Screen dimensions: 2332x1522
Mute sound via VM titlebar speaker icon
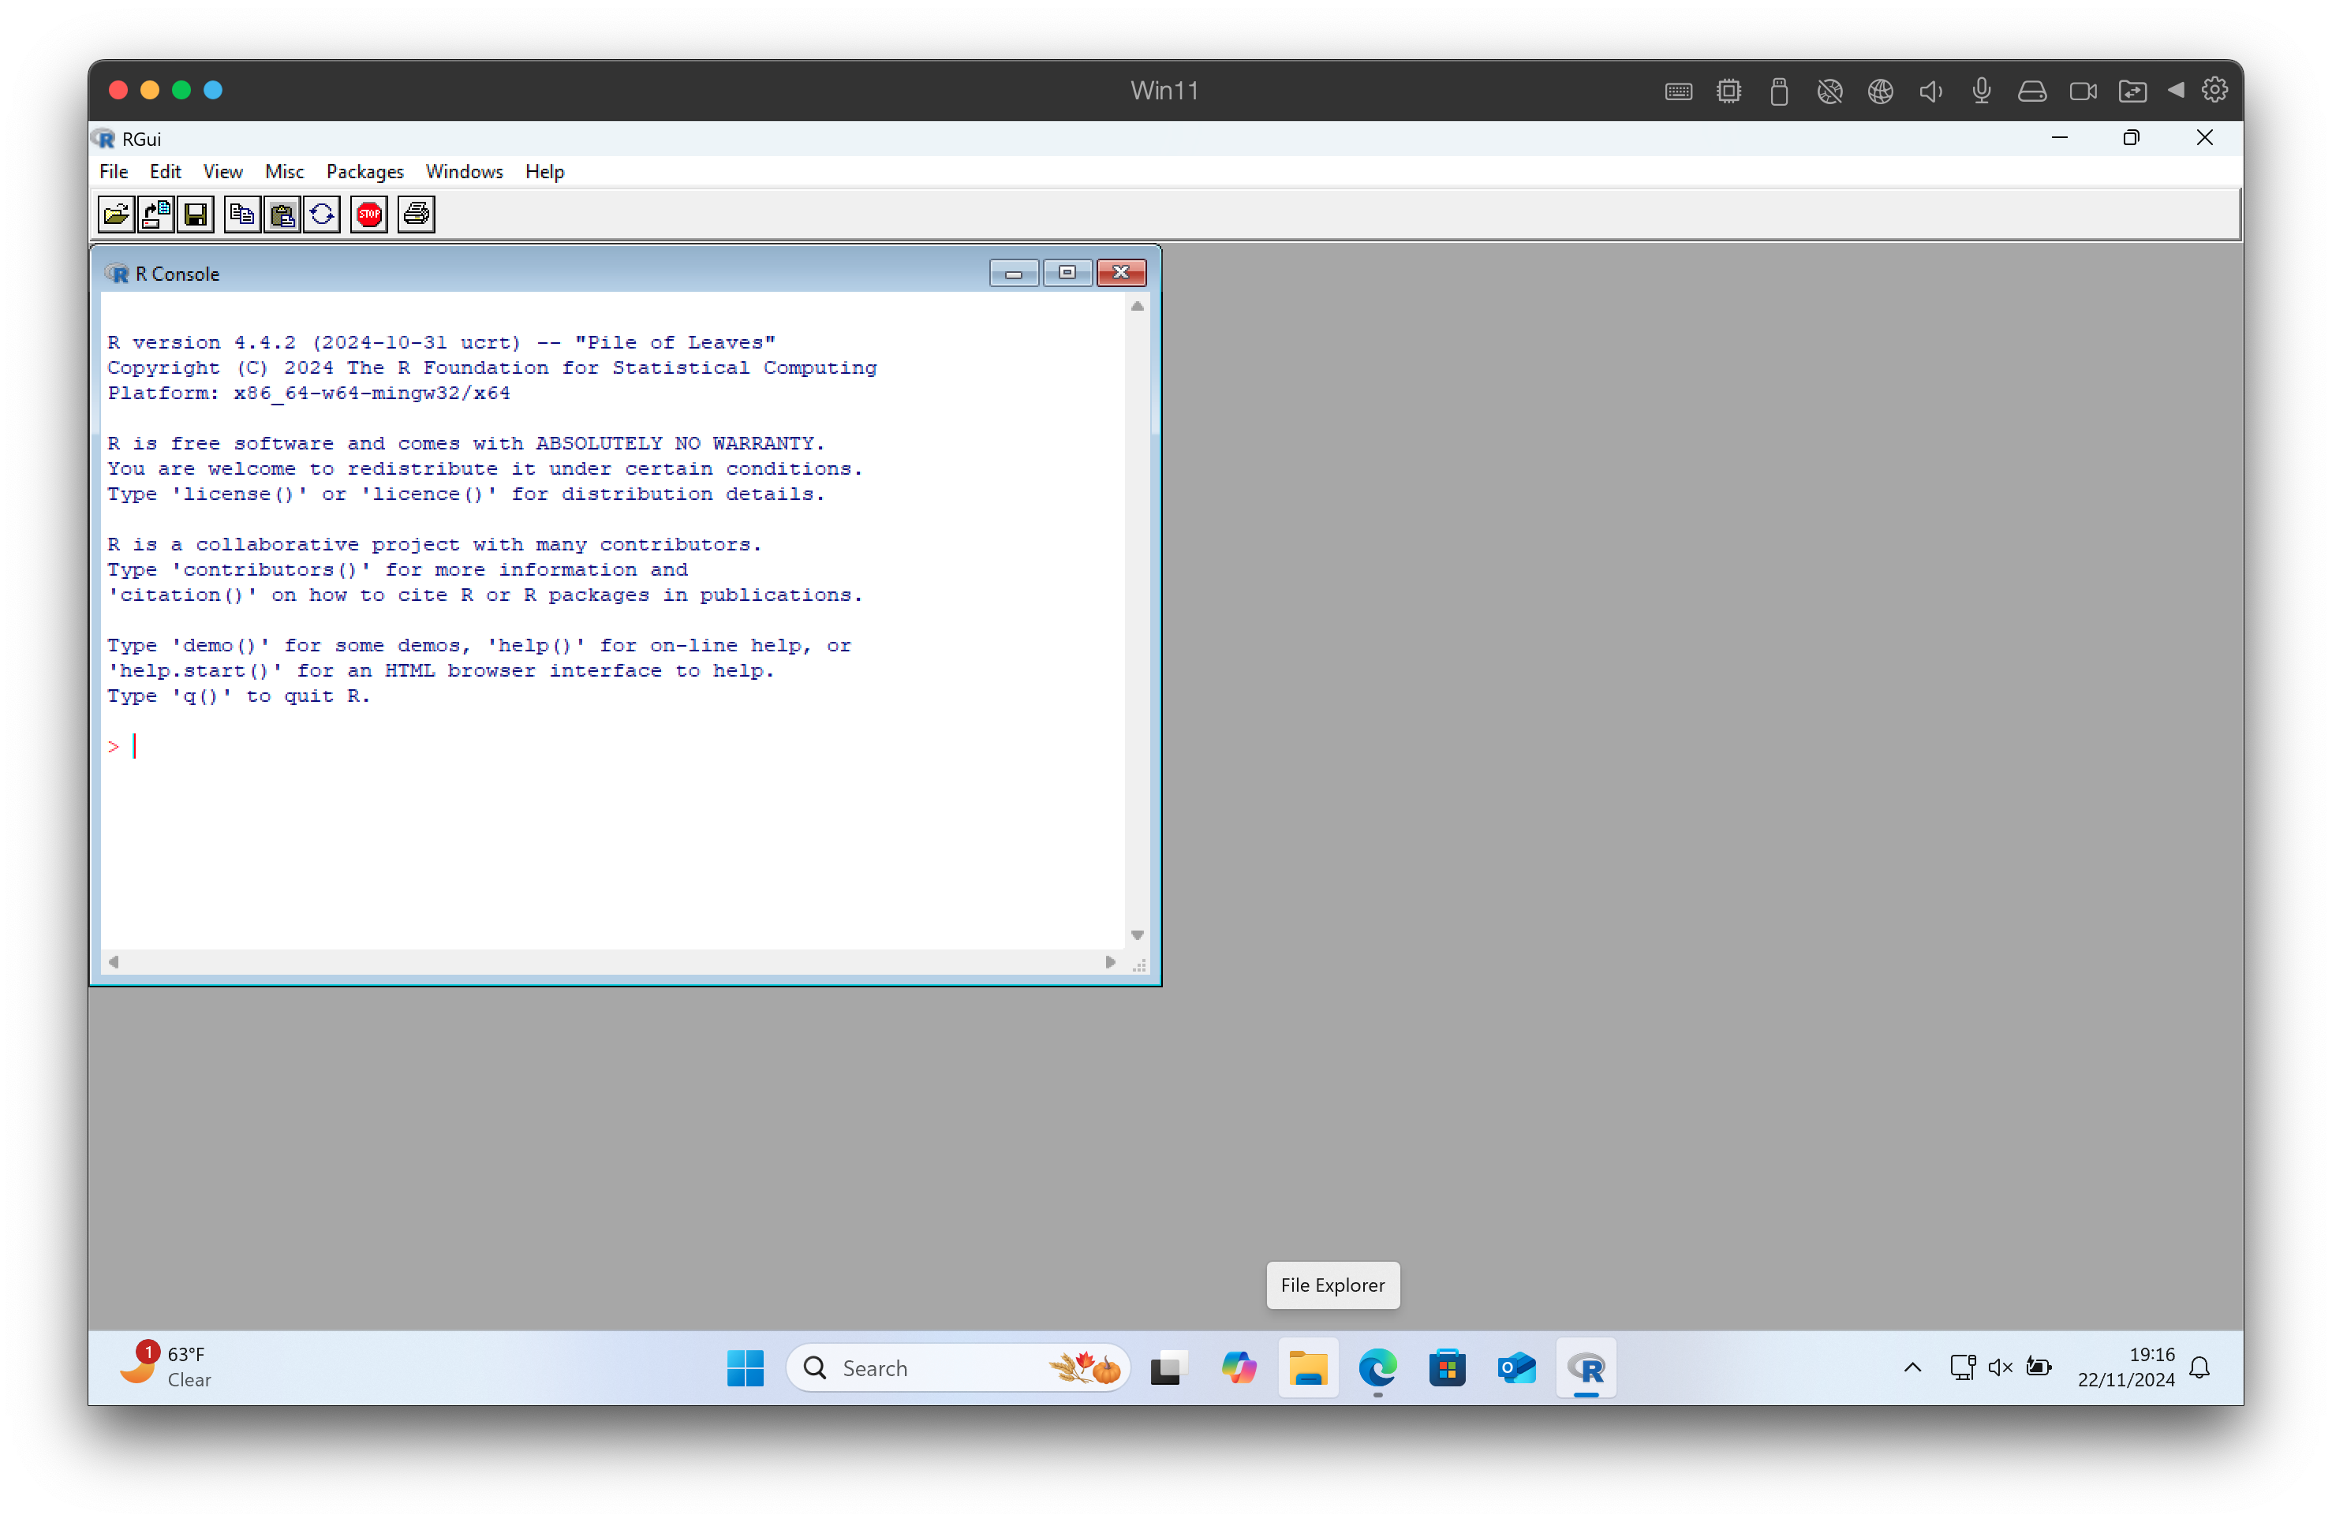[1930, 91]
